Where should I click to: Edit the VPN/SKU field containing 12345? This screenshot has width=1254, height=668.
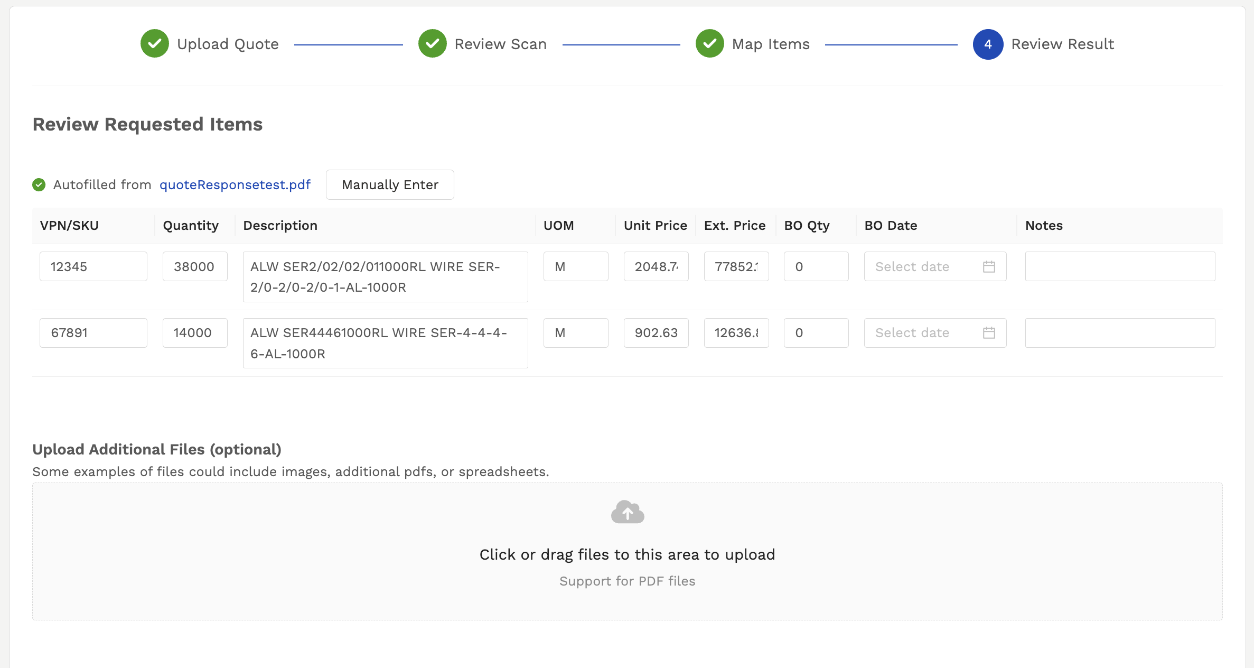pyautogui.click(x=93, y=266)
